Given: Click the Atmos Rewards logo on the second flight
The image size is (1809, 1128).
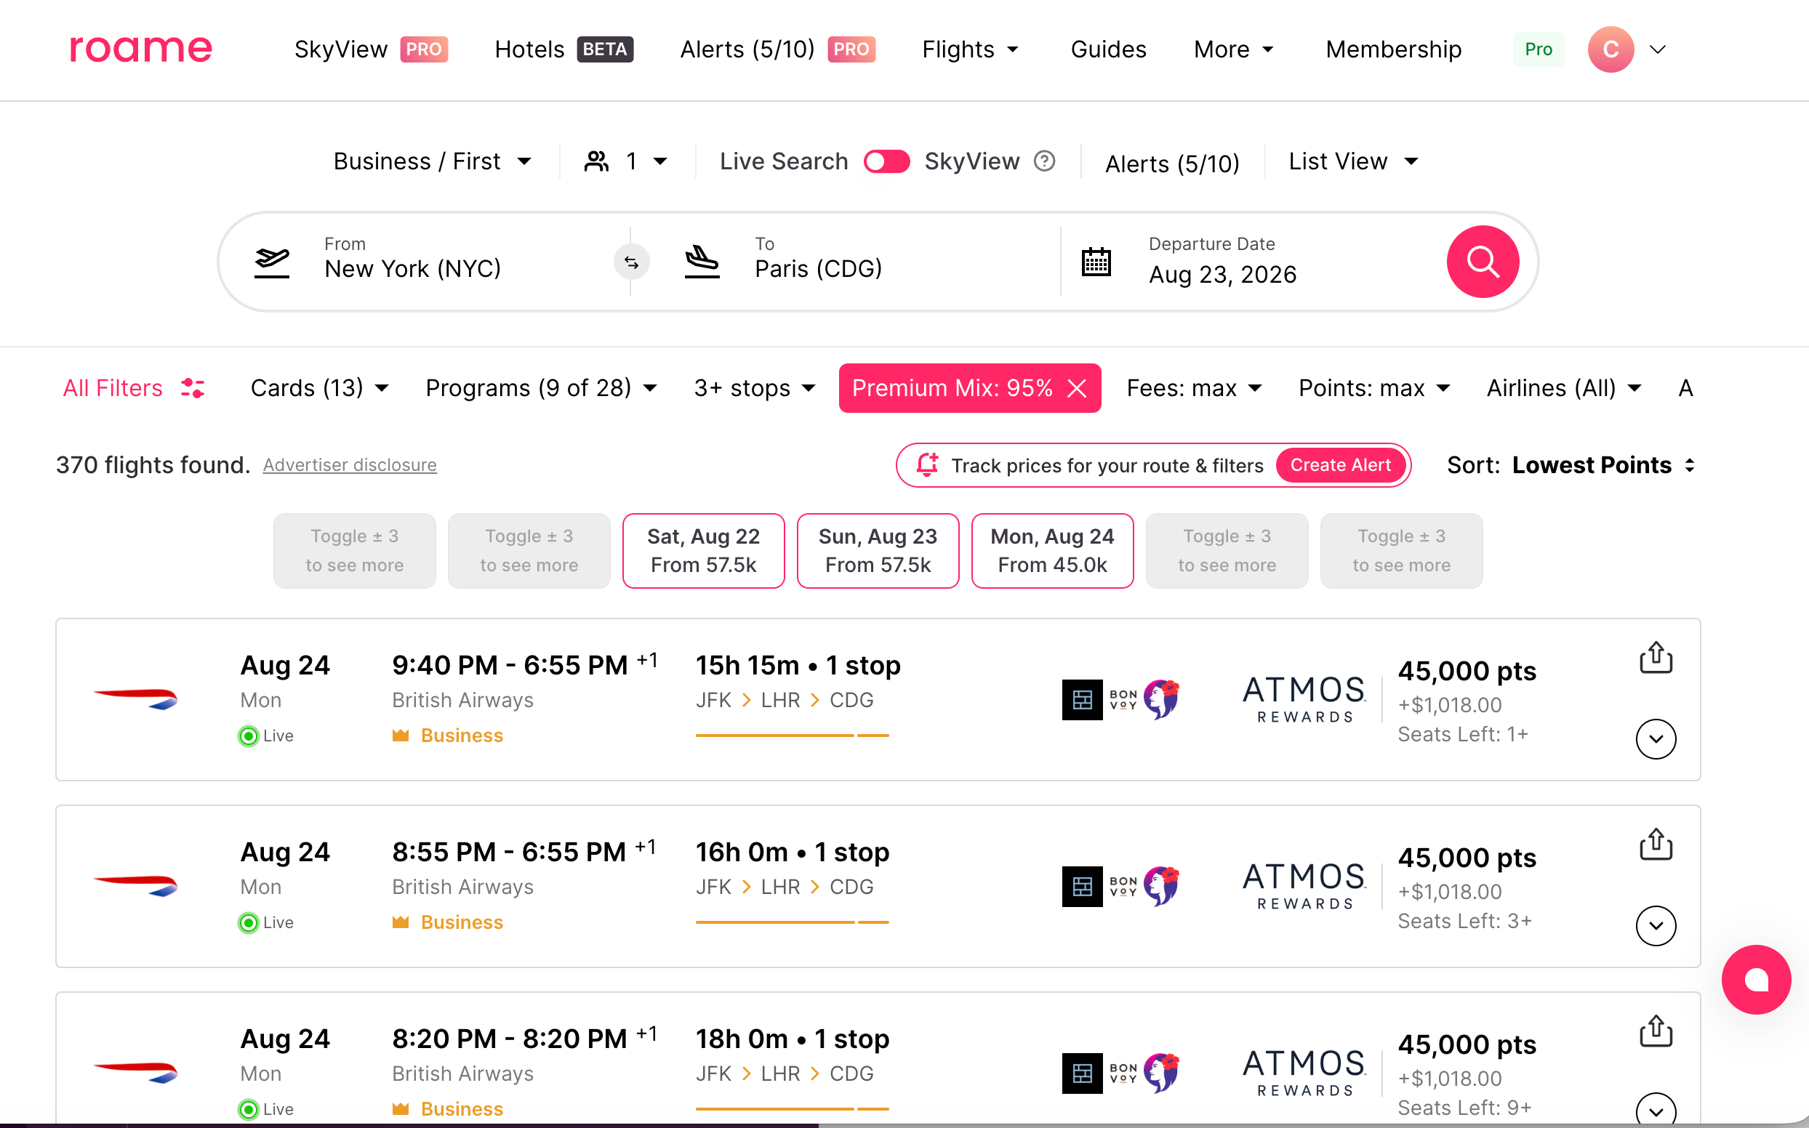Looking at the screenshot, I should point(1302,886).
